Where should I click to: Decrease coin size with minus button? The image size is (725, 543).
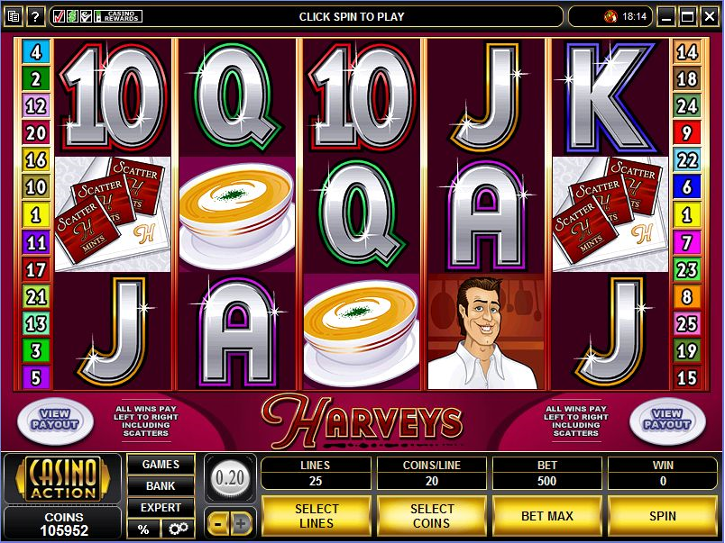pyautogui.click(x=218, y=523)
